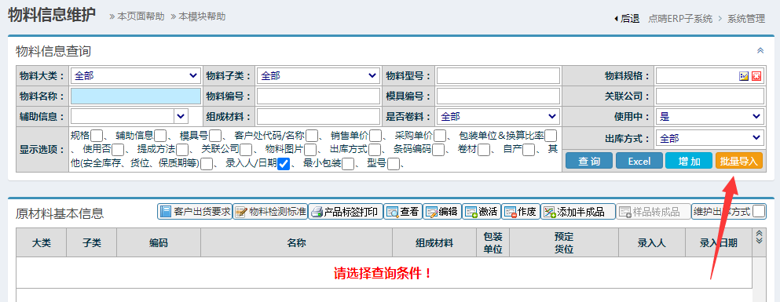Image resolution: width=780 pixels, height=302 pixels.
Task: Open 物料检测标准 toolbar item
Action: (x=270, y=212)
